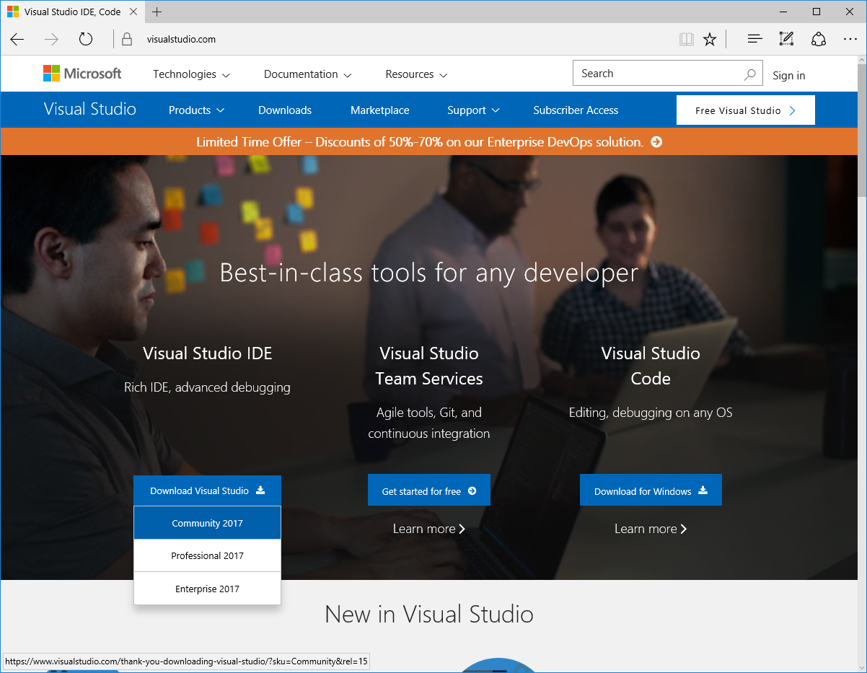Choose Enterprise 2017 from download list
This screenshot has width=867, height=673.
(207, 589)
